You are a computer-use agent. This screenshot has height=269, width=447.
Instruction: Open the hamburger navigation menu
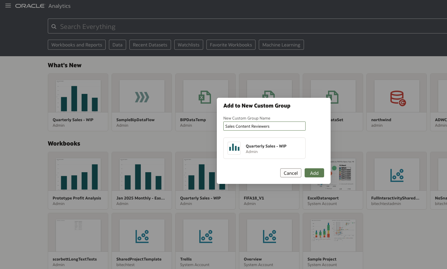click(8, 6)
